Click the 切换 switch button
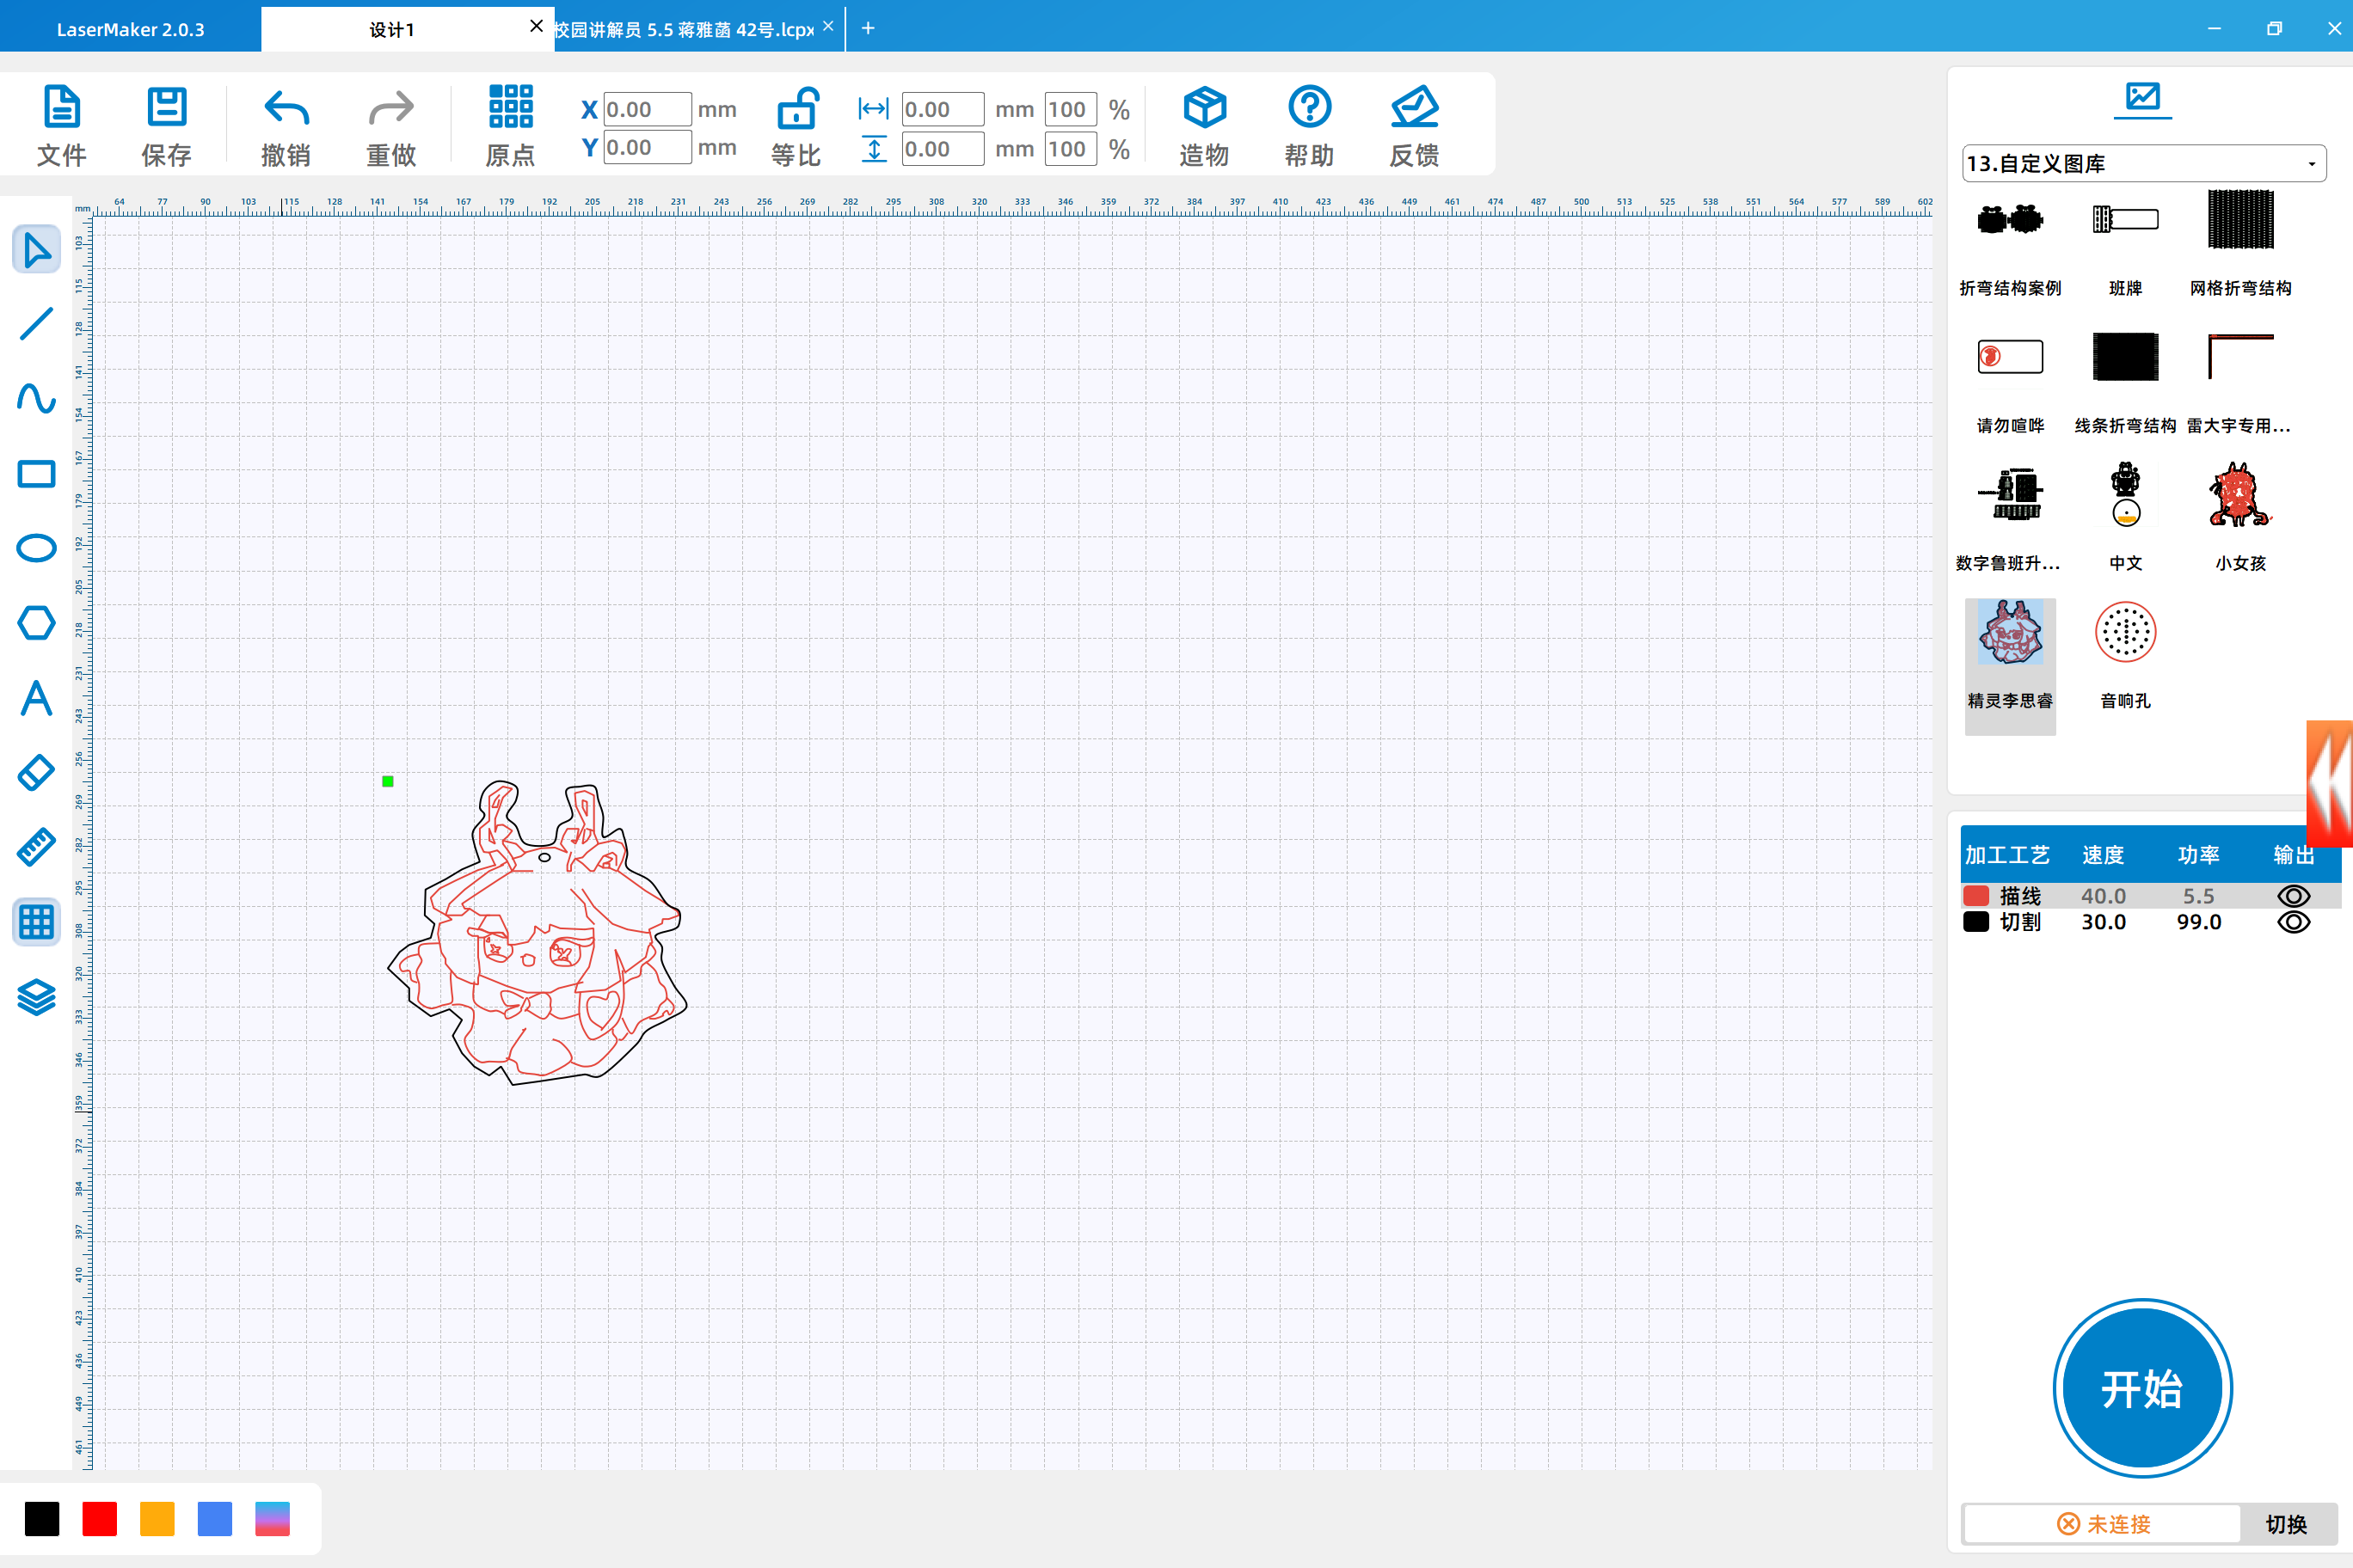This screenshot has width=2353, height=1568. (2287, 1524)
